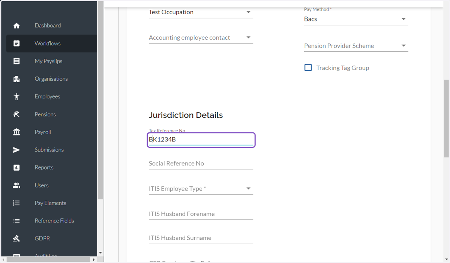This screenshot has width=450, height=263.
Task: Click the Organisations building icon
Action: (x=16, y=79)
